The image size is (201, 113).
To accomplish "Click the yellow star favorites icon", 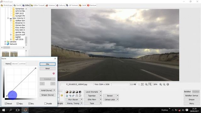I will click(x=62, y=95).
